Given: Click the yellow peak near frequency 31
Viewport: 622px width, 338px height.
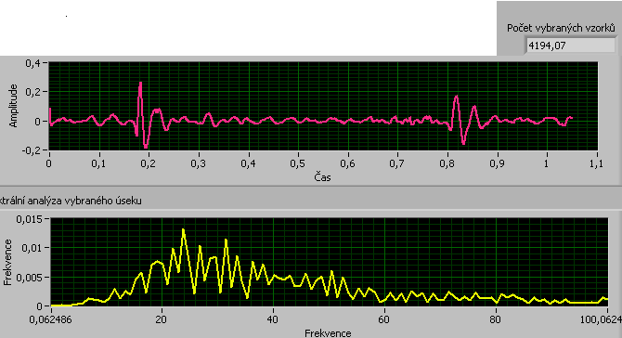Looking at the screenshot, I should pos(227,240).
